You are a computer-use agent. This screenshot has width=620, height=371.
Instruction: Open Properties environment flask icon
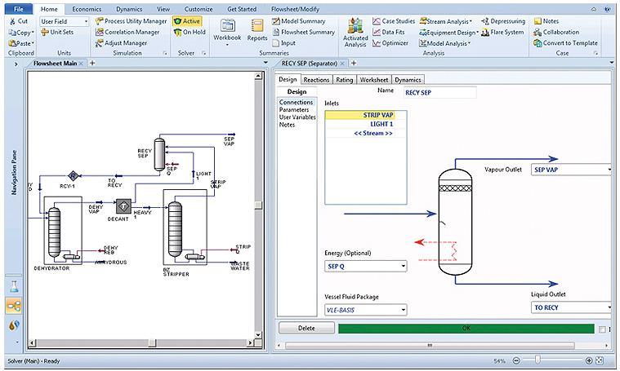coord(14,286)
